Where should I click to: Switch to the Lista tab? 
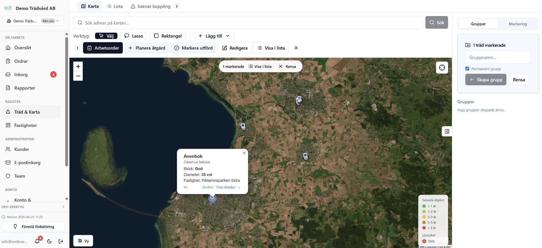[115, 6]
